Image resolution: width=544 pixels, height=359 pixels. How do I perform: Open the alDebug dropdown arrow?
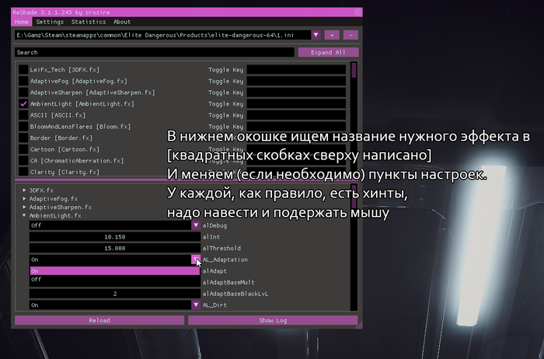[x=195, y=225]
